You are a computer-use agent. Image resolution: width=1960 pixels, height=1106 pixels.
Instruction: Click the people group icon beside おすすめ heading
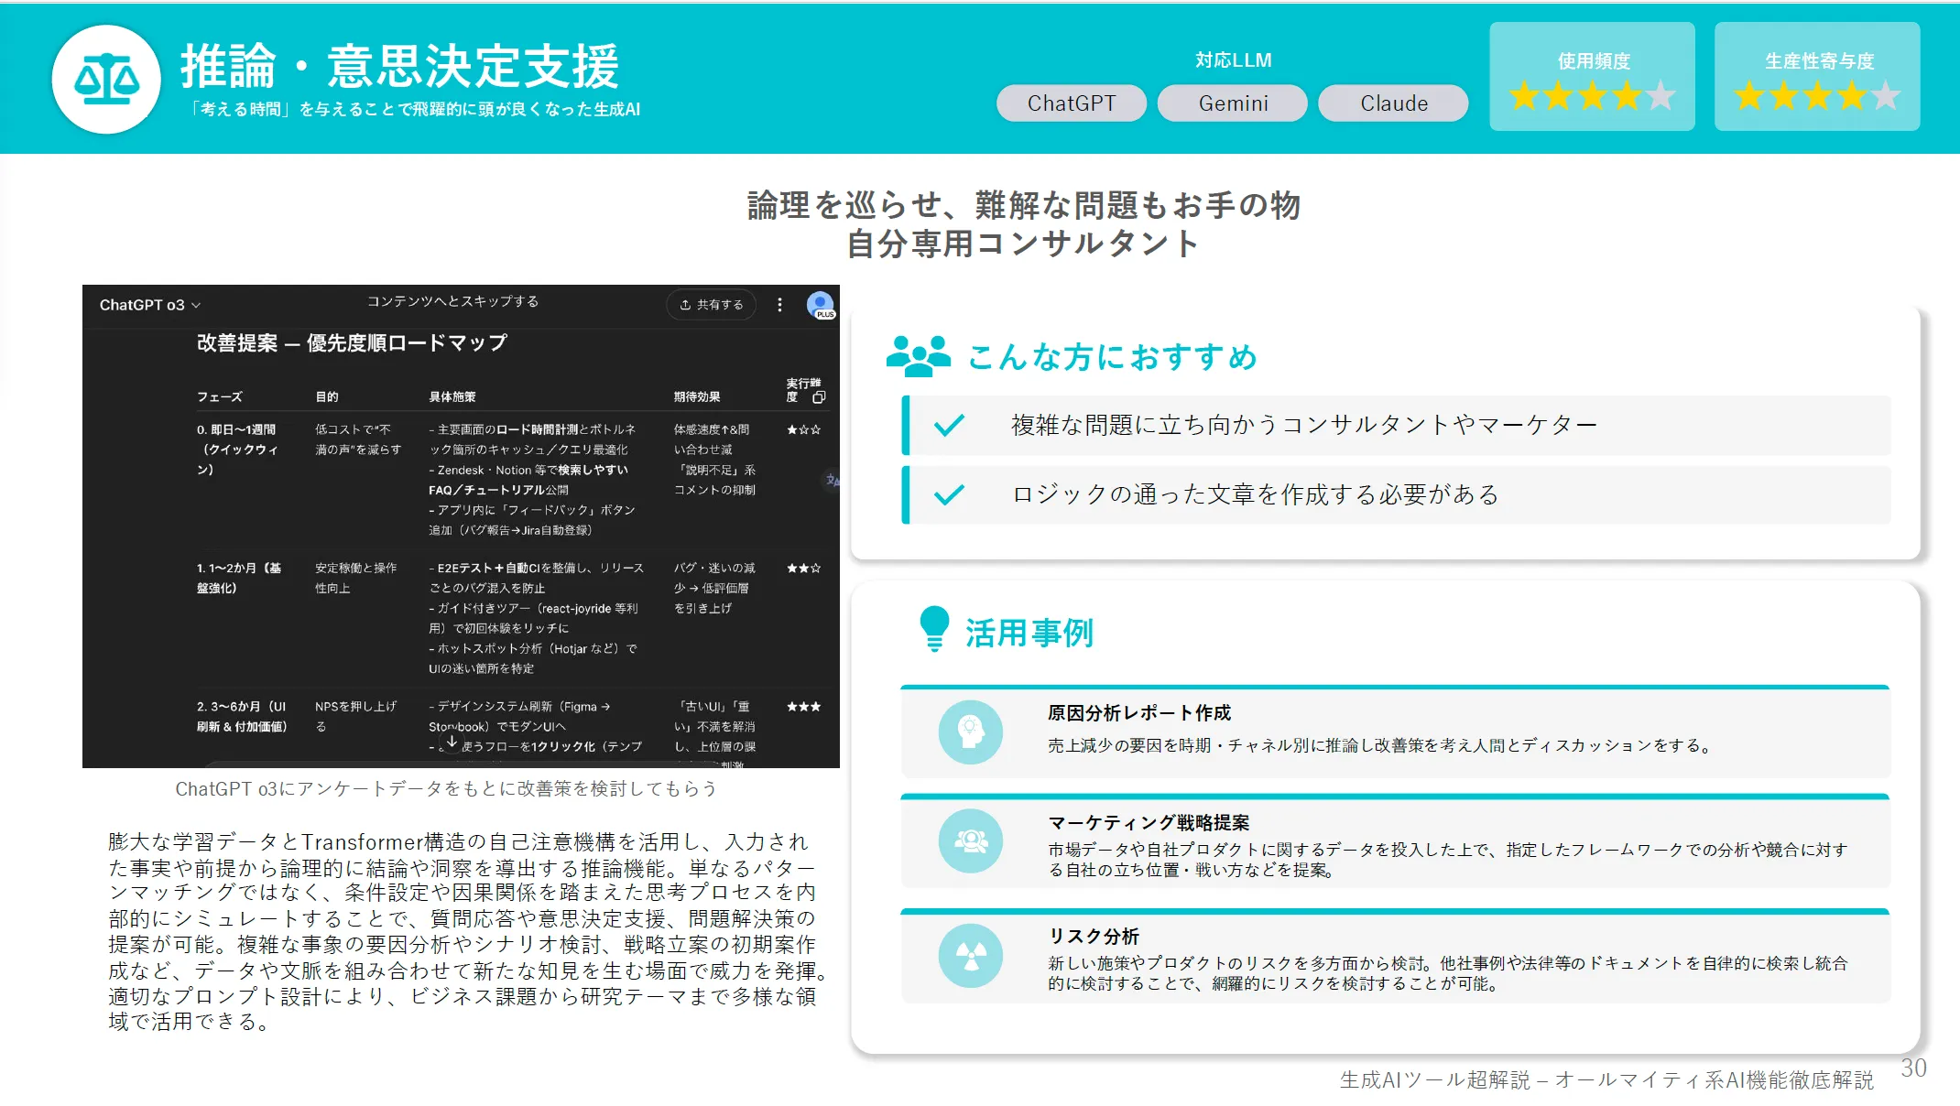click(918, 356)
